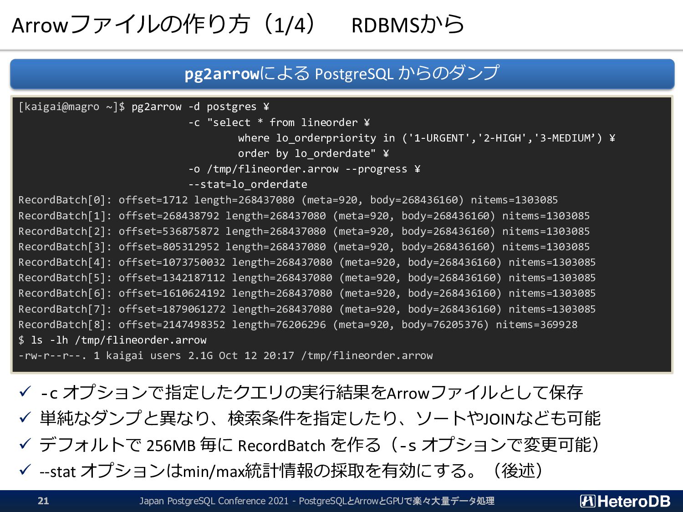Click the RecordBatch[2] output line

pos(304,231)
